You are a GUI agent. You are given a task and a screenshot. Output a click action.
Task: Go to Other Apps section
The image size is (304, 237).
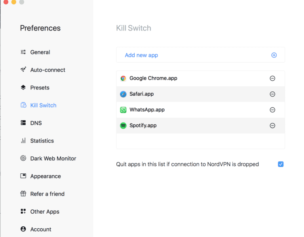[x=45, y=212]
